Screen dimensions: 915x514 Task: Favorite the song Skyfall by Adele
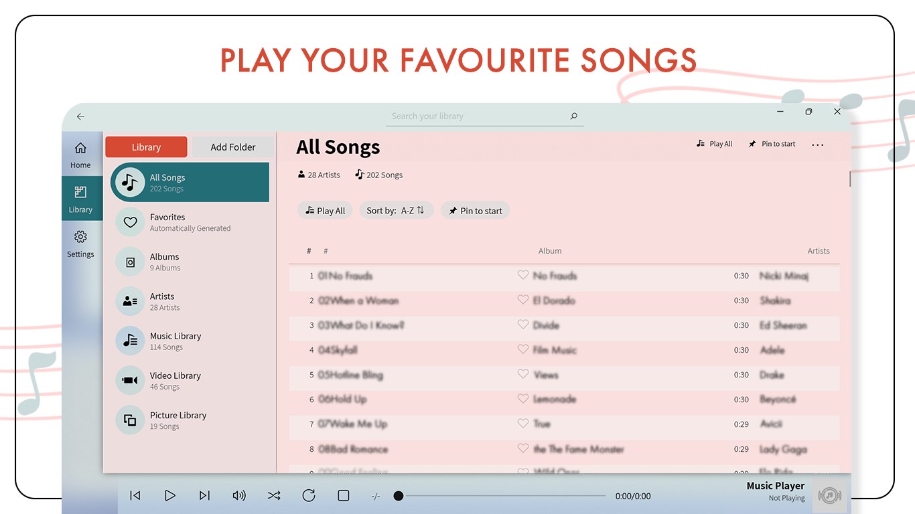(523, 349)
